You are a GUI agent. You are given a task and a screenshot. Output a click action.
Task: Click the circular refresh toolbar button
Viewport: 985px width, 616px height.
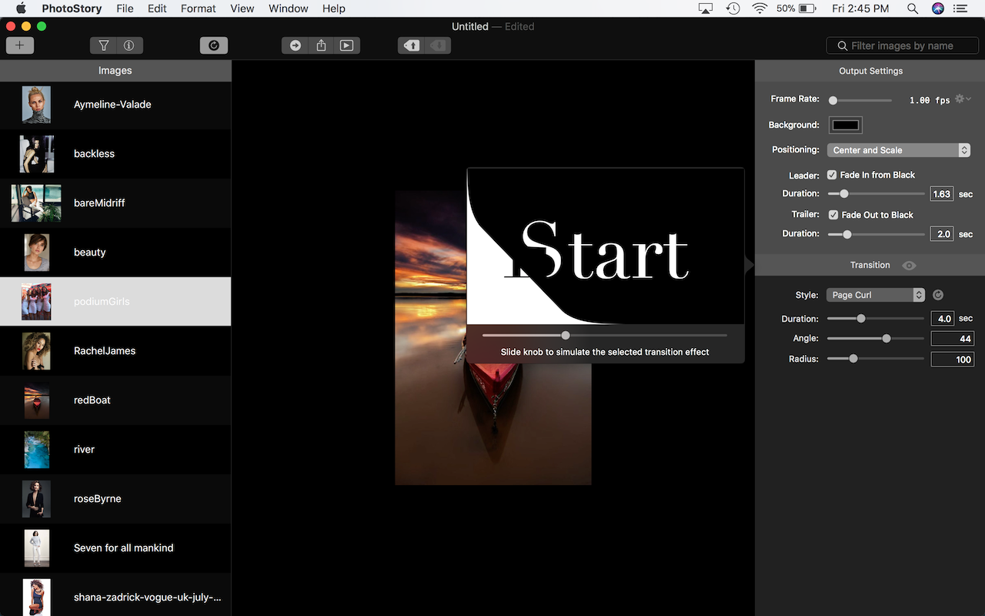tap(214, 45)
